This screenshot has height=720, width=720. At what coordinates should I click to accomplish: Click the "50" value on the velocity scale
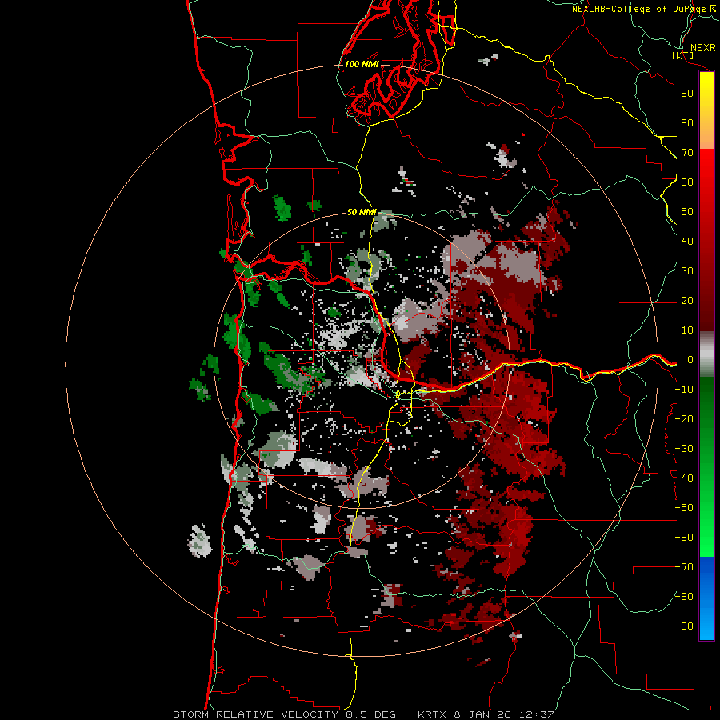[x=687, y=212]
